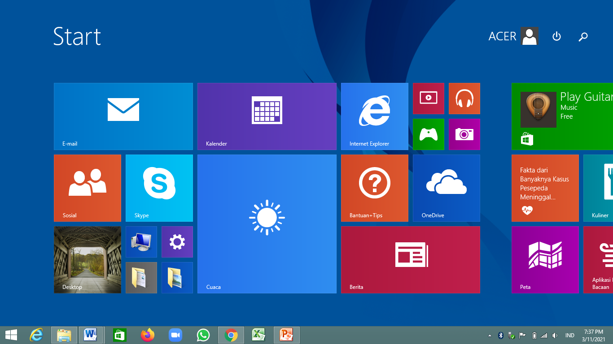This screenshot has width=613, height=344.
Task: Open the Music headphones tile
Action: [464, 98]
